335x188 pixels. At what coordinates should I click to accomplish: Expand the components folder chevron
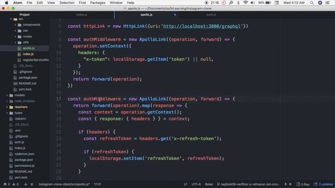click(15, 25)
